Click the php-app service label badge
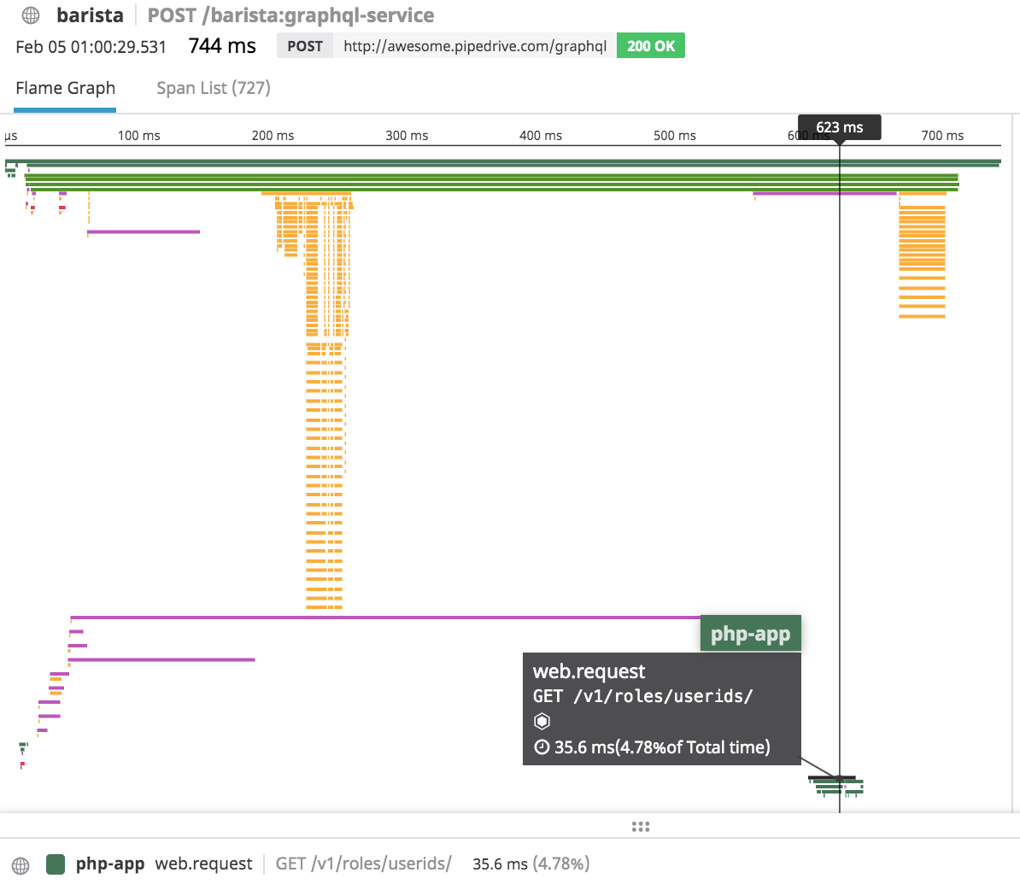1020x890 pixels. [751, 633]
